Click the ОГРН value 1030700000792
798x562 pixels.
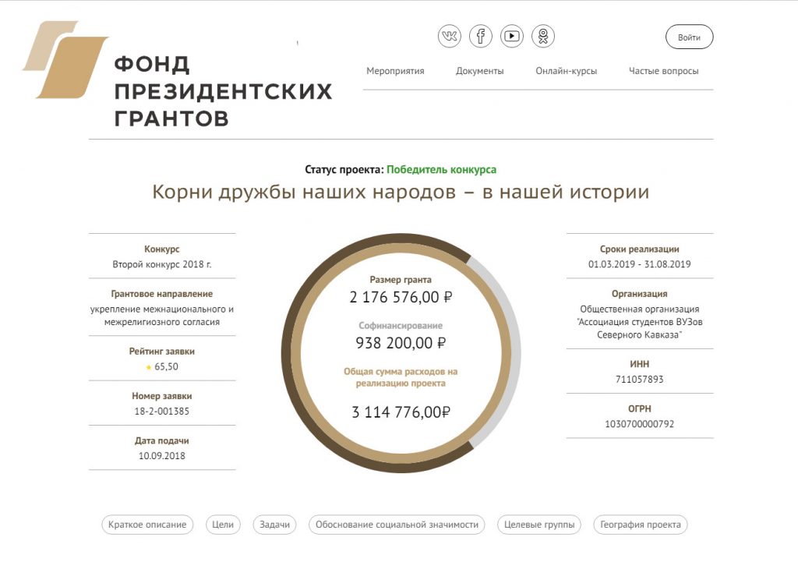640,424
